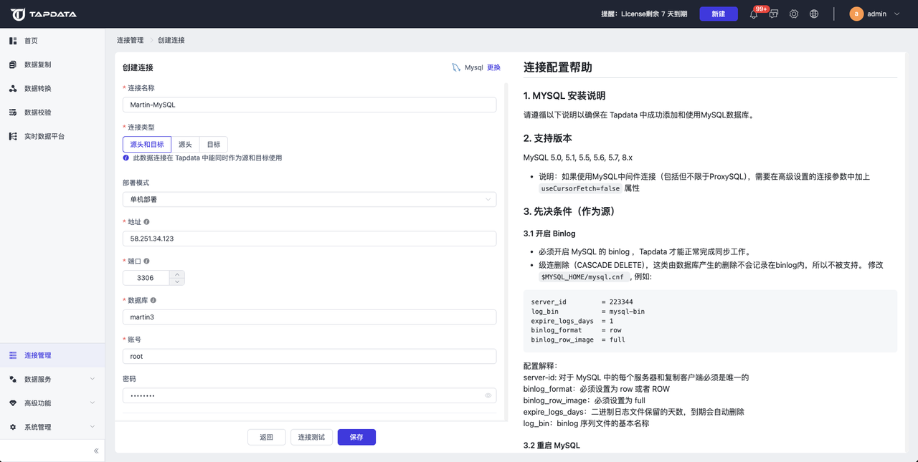The width and height of the screenshot is (918, 462).
Task: Click the 数据转换 sidebar icon
Action: (x=13, y=89)
